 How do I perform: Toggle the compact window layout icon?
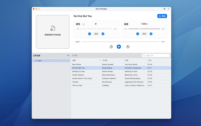[x=164, y=9]
